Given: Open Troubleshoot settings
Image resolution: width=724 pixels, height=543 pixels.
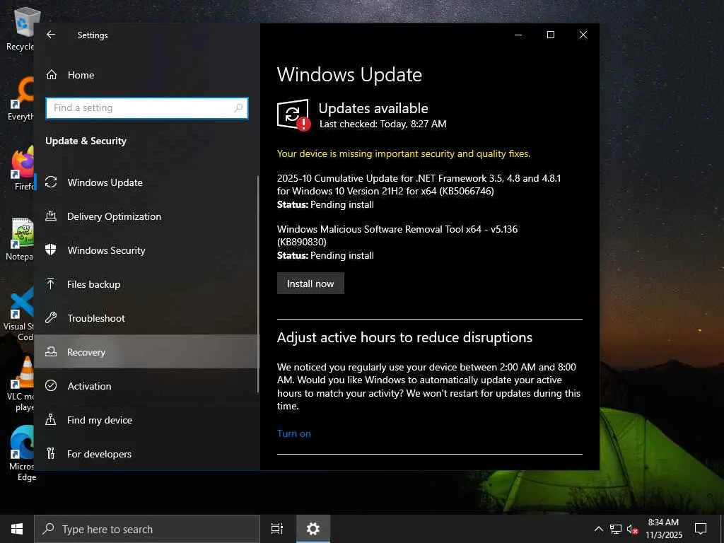Looking at the screenshot, I should [x=146, y=318].
